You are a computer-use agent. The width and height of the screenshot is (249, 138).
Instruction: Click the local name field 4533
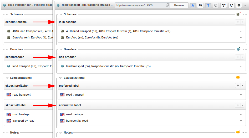(156, 5)
